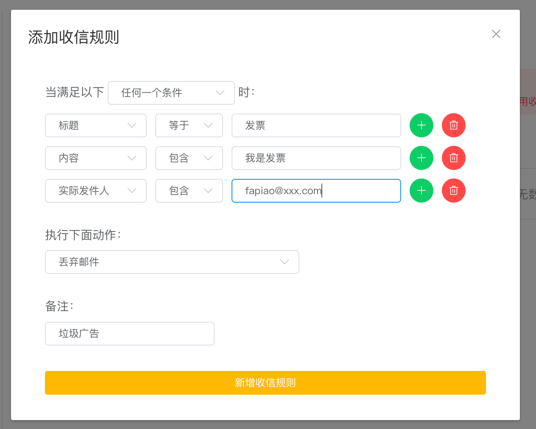Add a condition after the 内容 row
This screenshot has width=536, height=429.
coord(422,158)
